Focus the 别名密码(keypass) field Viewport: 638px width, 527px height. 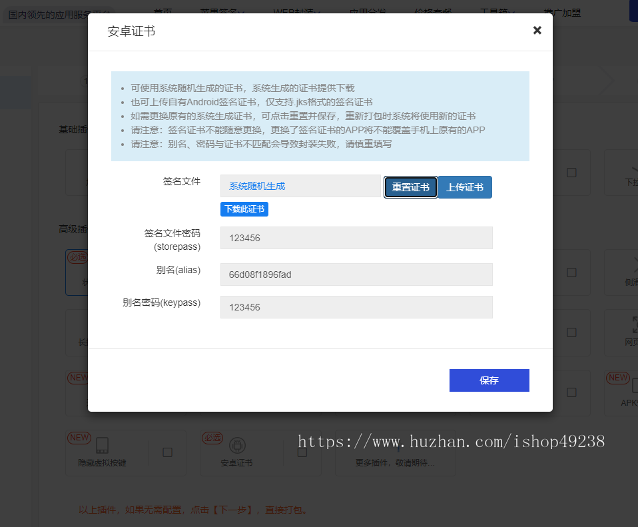click(356, 307)
